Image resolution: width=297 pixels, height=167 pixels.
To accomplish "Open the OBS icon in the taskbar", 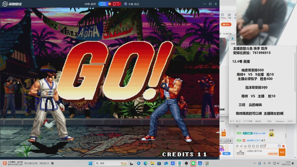I will click(x=186, y=163).
